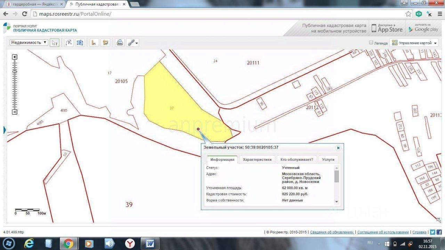Click the Twitter share icon

pos(432,232)
